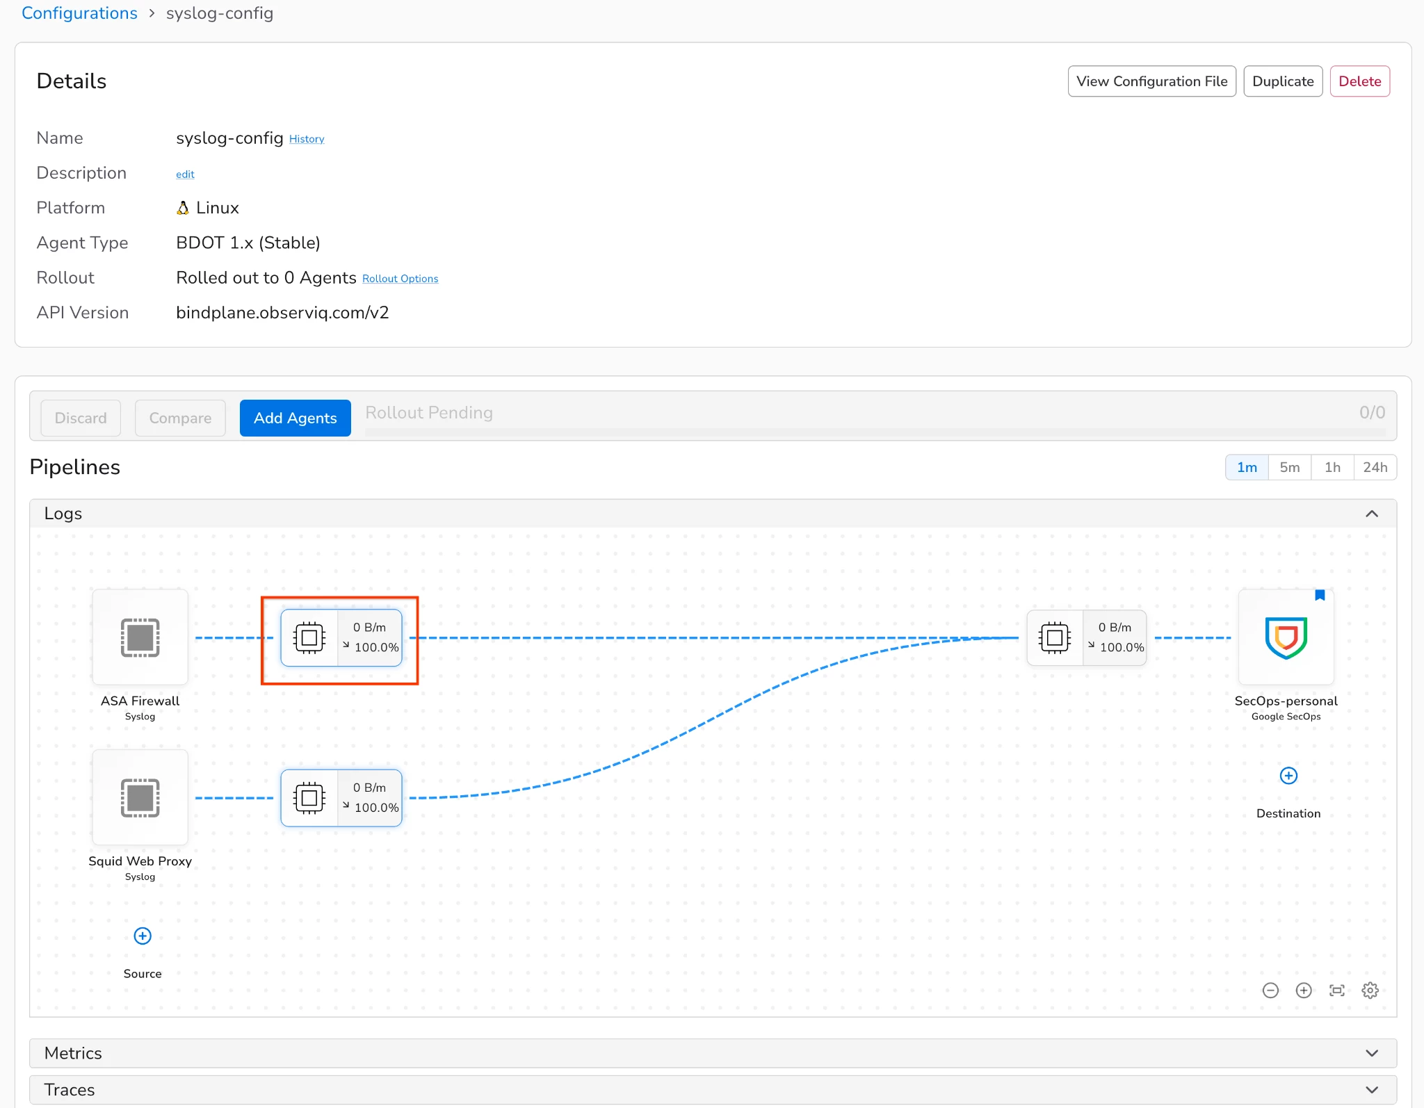Image resolution: width=1424 pixels, height=1108 pixels.
Task: Open the Rollout Options link
Action: 400,279
